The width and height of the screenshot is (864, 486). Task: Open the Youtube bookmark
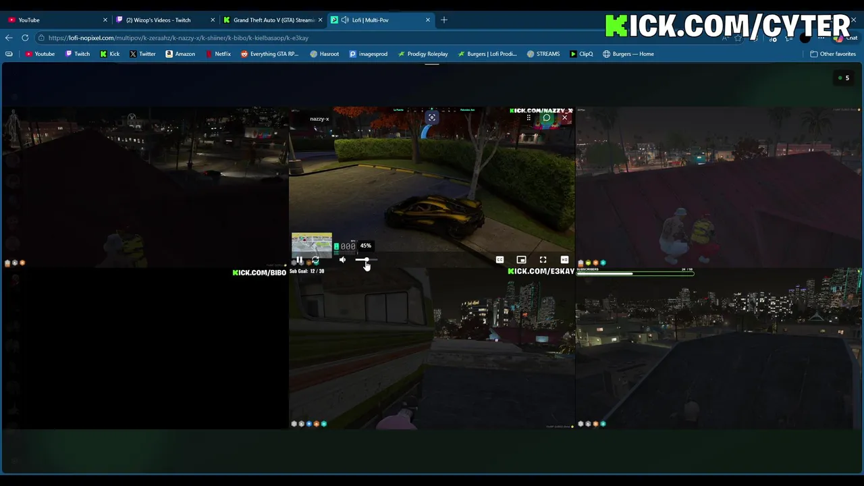[x=40, y=54]
